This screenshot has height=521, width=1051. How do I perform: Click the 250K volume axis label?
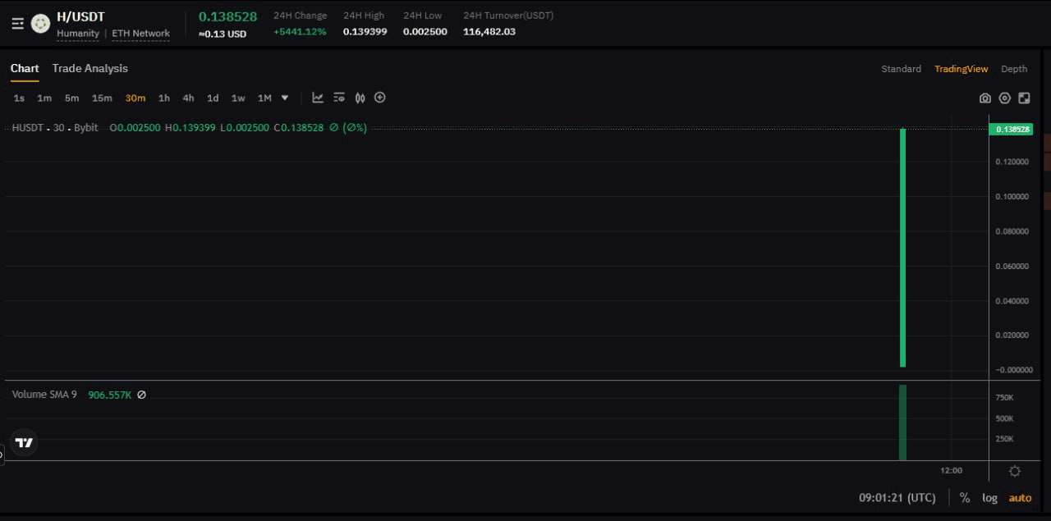click(x=1004, y=439)
